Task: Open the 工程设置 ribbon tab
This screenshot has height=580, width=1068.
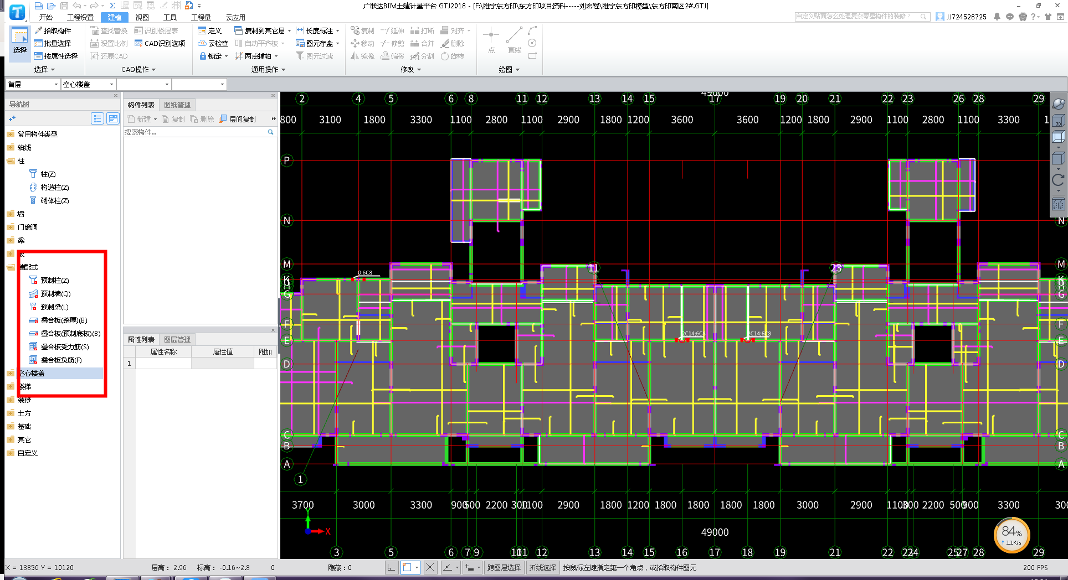Action: (80, 17)
